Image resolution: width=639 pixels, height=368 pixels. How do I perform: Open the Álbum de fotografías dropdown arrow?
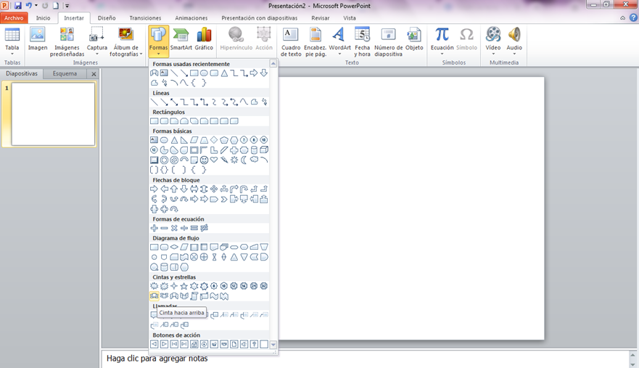coord(141,54)
